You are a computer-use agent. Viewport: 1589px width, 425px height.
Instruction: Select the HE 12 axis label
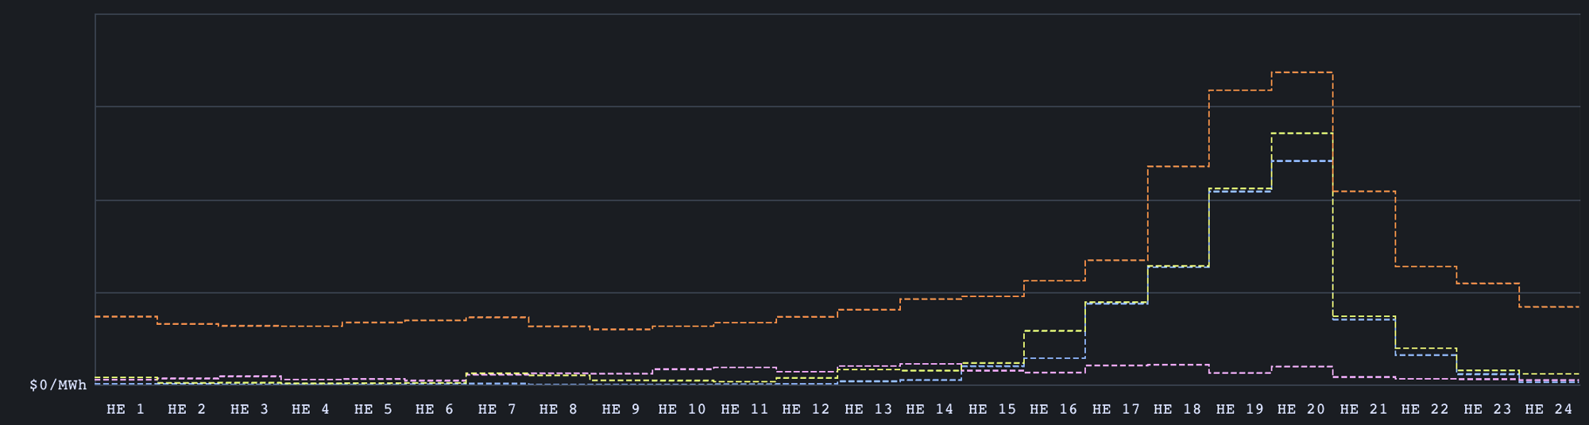(806, 409)
